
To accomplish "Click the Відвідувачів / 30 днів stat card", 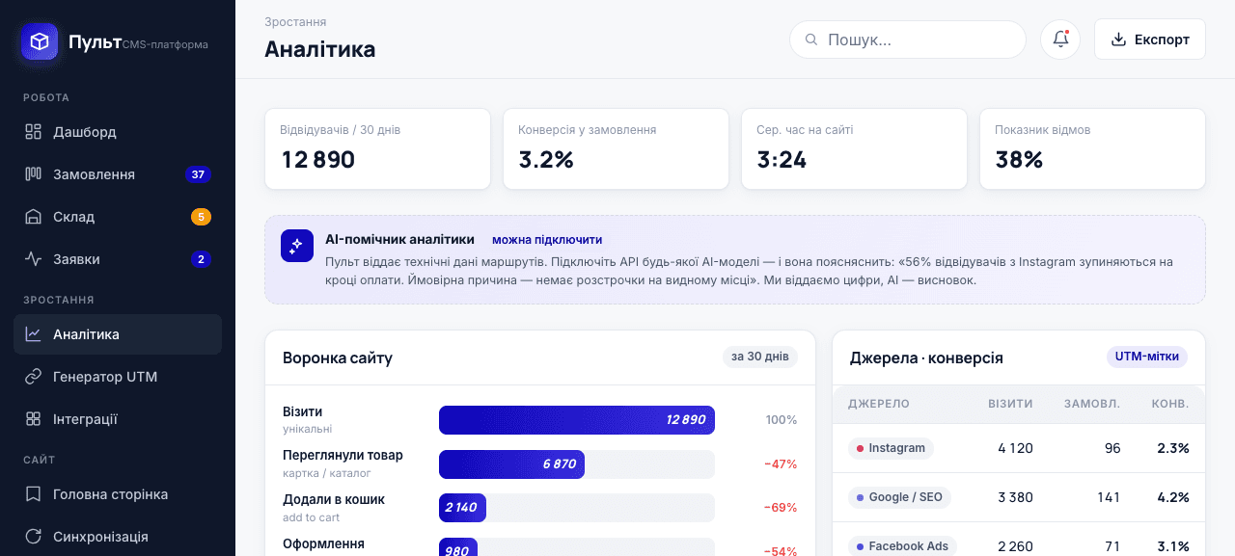I will pos(377,148).
